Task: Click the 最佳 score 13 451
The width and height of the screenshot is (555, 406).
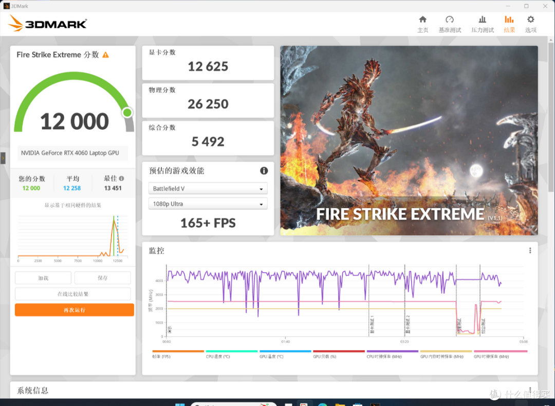Action: pyautogui.click(x=113, y=188)
